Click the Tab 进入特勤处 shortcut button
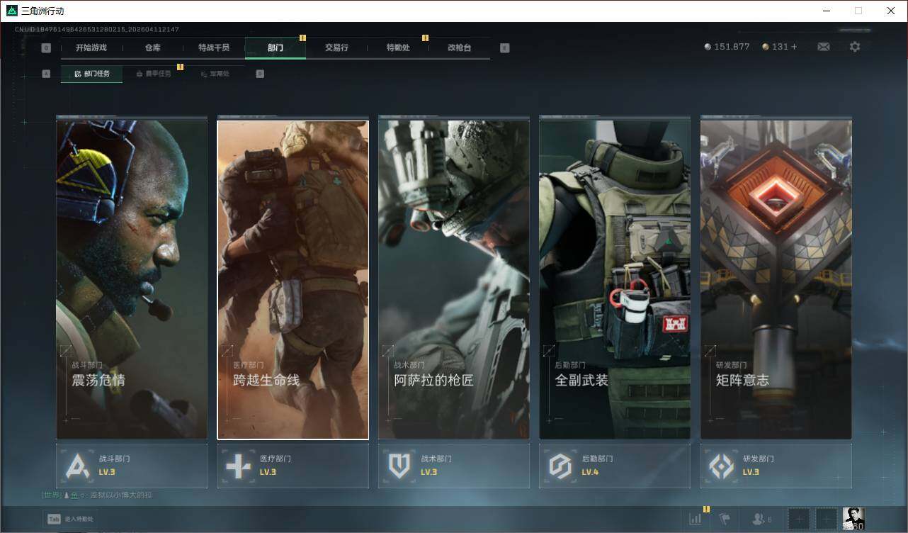Screen dimensions: 908x533 [70, 520]
